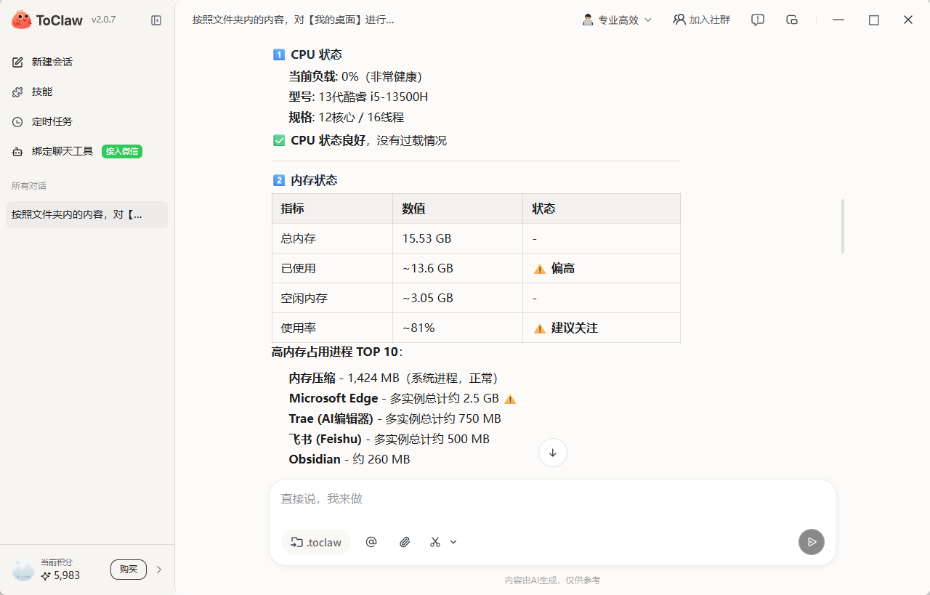Click the 加入社群 link
Viewport: 930px width, 595px height.
[x=701, y=20]
